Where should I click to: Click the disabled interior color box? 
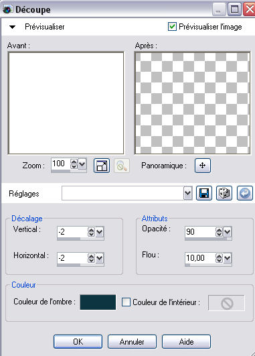(x=226, y=303)
